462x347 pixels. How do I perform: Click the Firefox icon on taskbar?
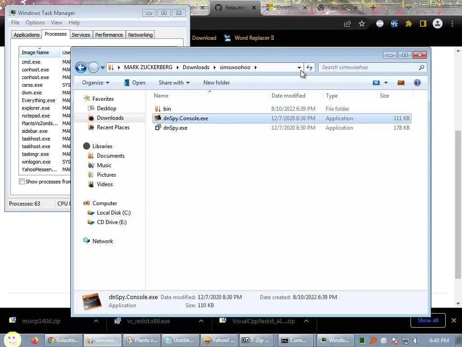pos(35,340)
